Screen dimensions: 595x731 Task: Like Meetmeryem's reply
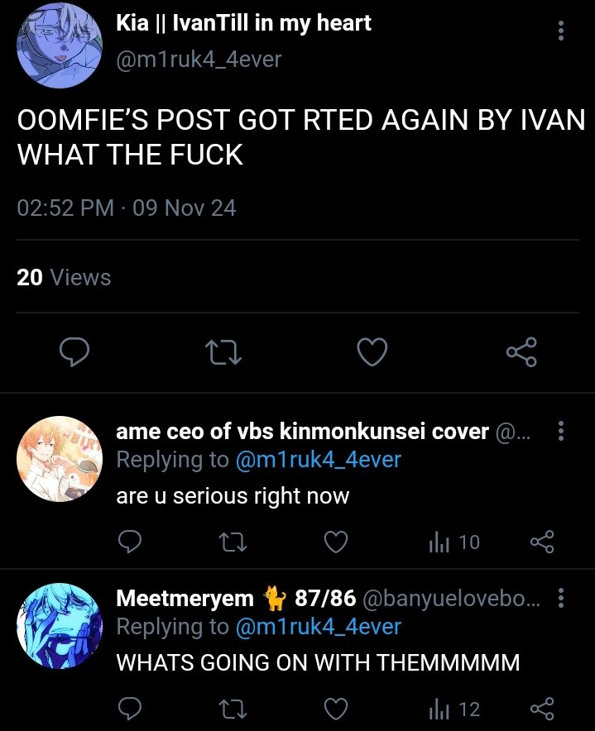(336, 709)
